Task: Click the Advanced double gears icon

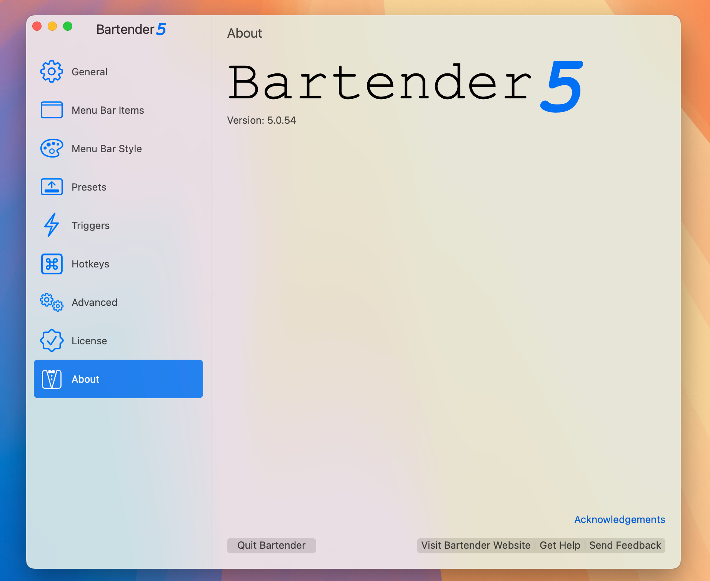Action: tap(52, 302)
